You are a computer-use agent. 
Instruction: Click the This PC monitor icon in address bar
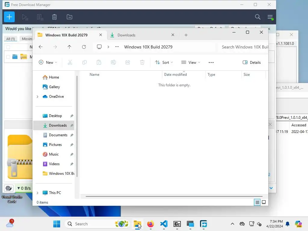click(x=99, y=47)
